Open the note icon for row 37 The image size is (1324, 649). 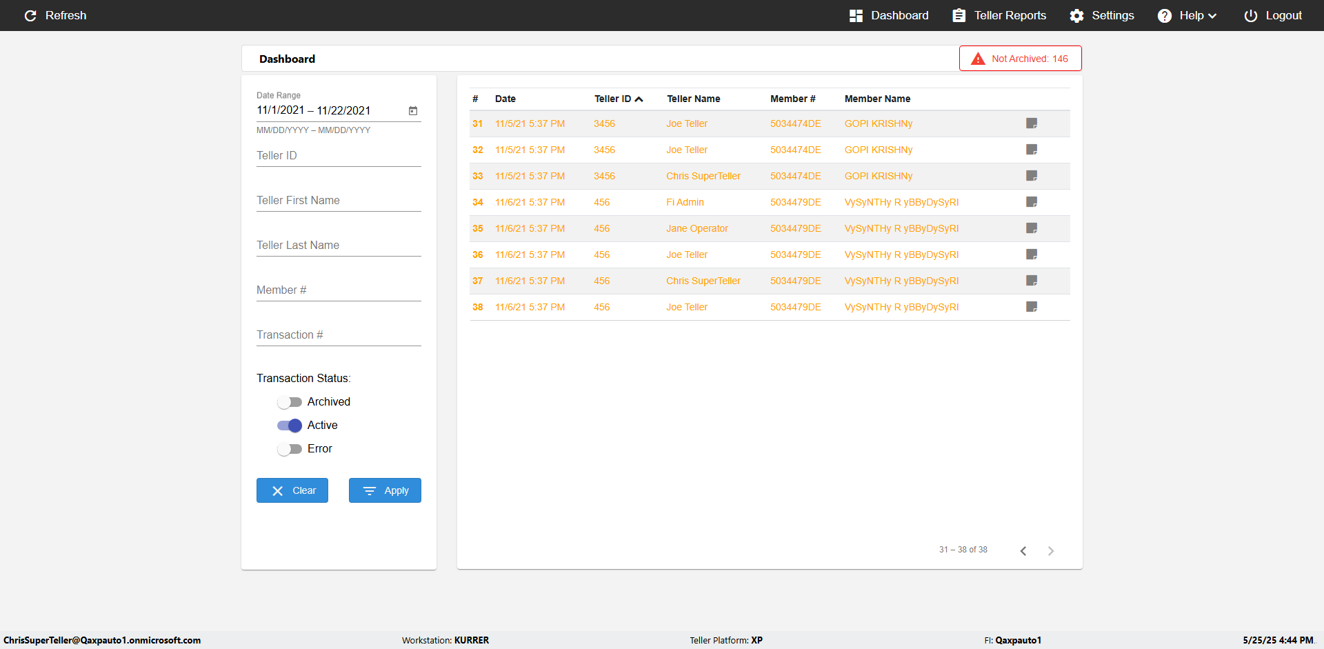tap(1032, 281)
